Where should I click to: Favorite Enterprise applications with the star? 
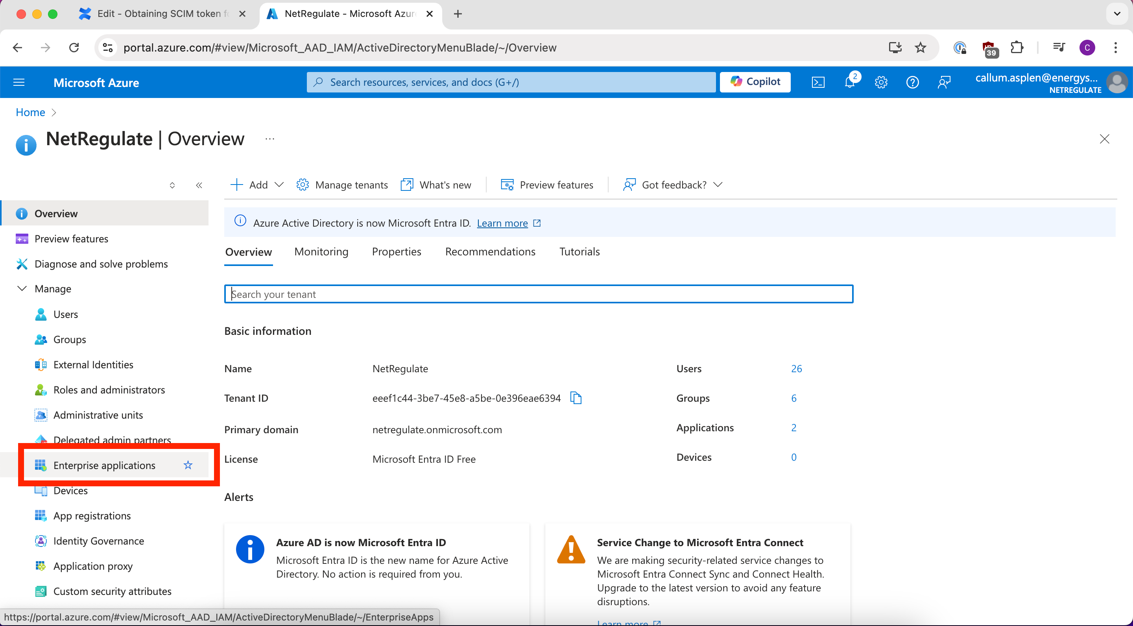[188, 465]
